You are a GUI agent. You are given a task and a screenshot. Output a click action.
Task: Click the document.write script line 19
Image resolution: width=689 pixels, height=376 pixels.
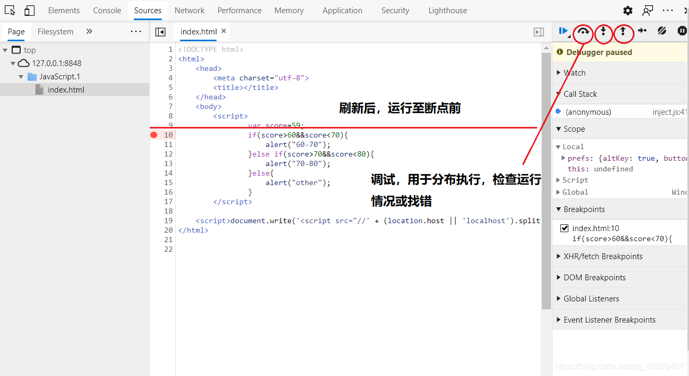[x=368, y=221]
